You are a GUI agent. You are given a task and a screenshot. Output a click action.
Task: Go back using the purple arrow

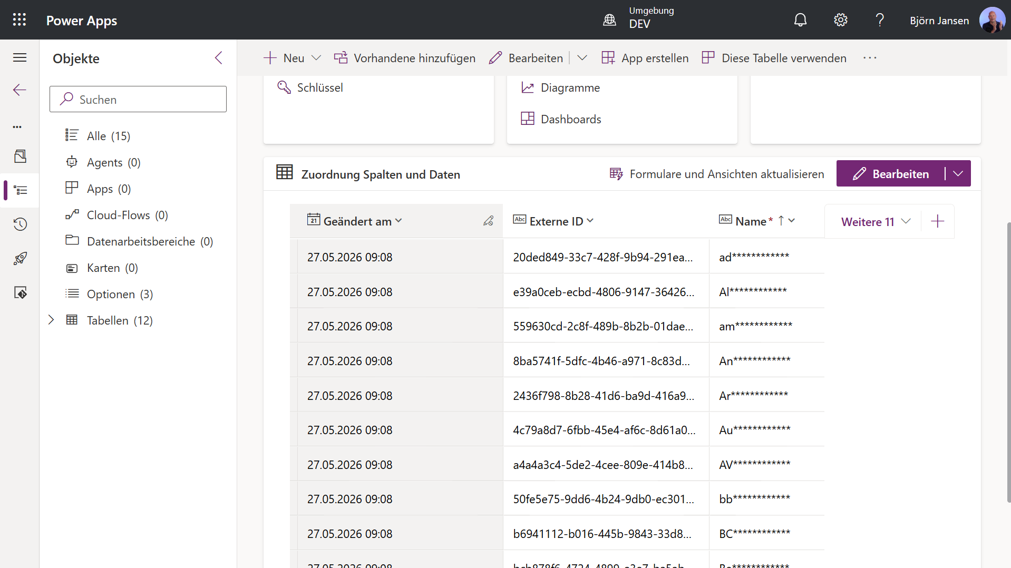(x=20, y=90)
